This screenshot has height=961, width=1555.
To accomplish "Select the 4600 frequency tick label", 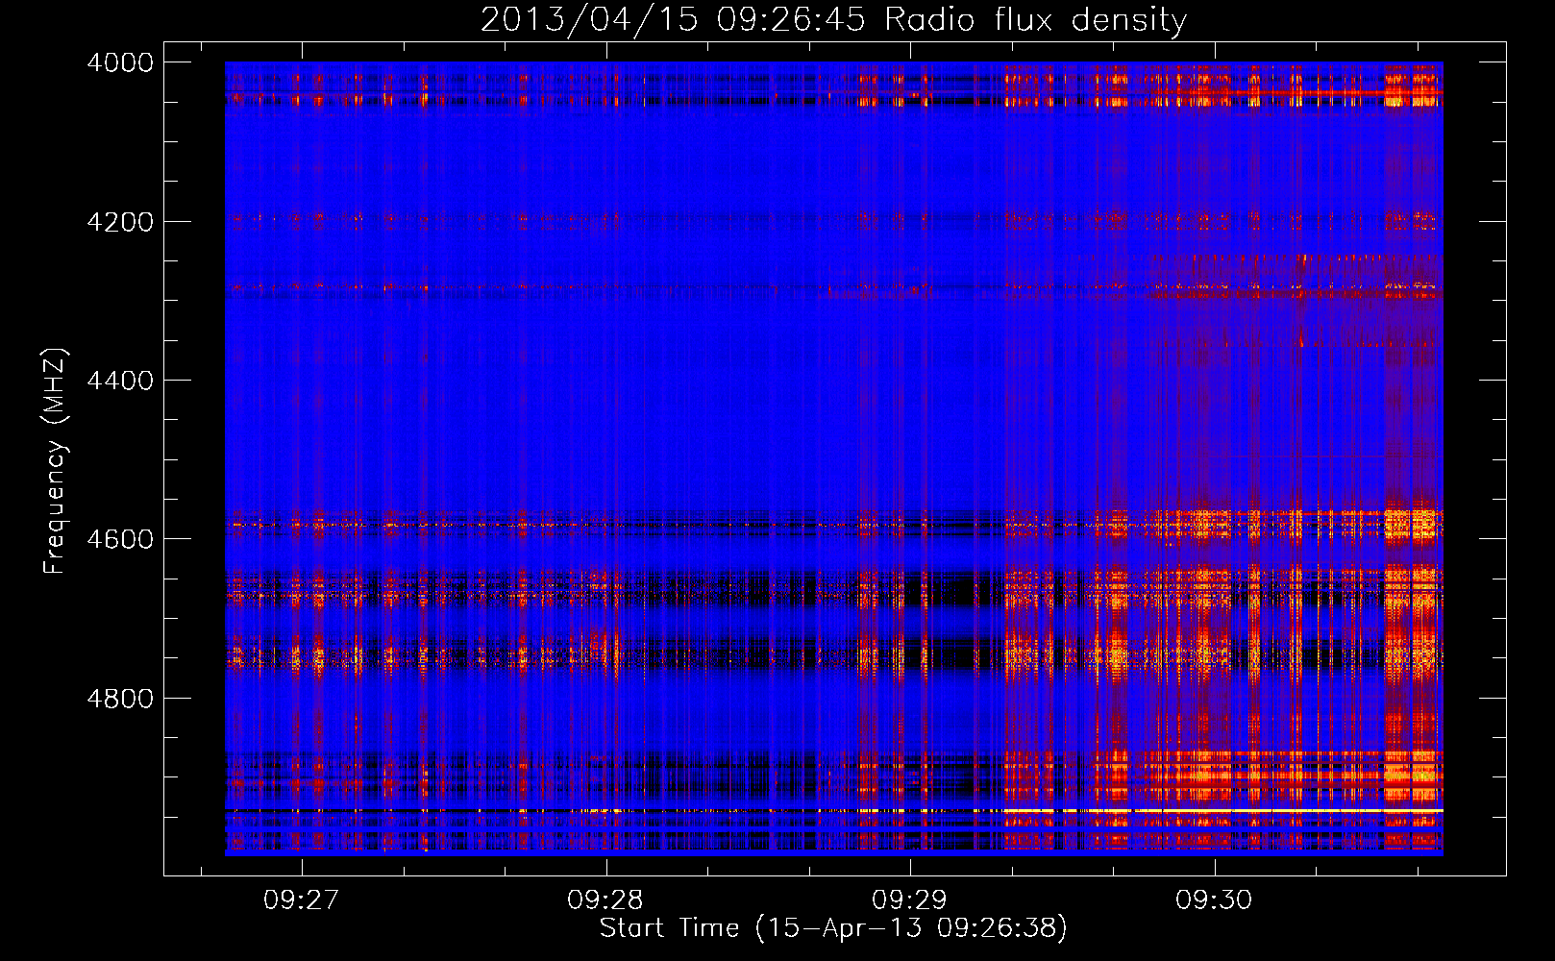I will pos(120,539).
